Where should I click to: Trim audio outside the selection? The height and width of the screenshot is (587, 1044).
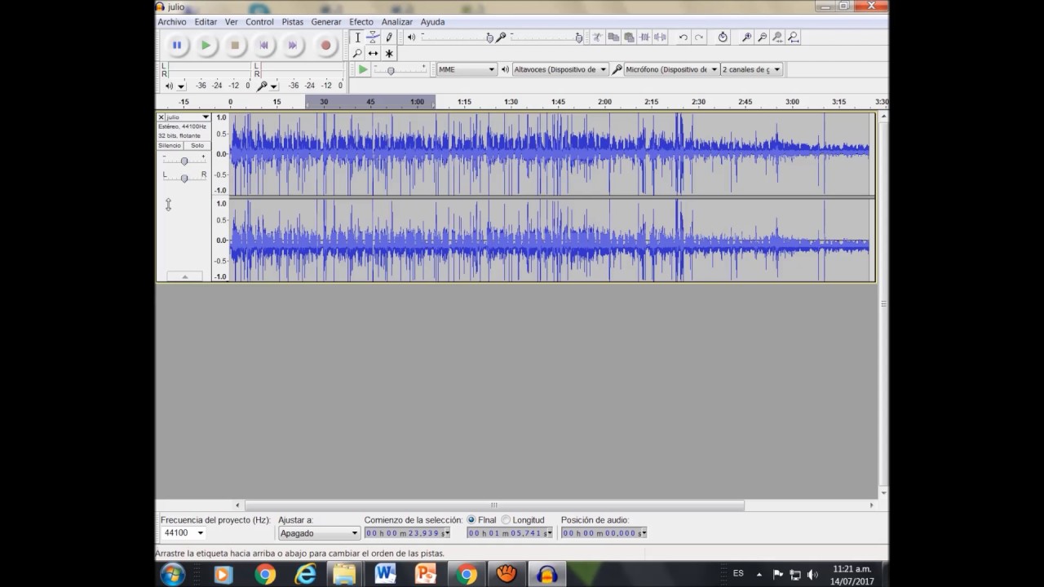click(x=644, y=38)
